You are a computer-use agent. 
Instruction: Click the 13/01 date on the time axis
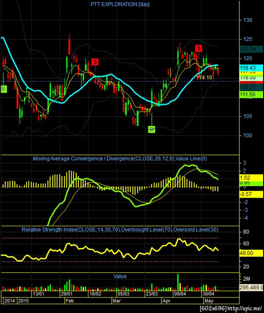coord(39,294)
